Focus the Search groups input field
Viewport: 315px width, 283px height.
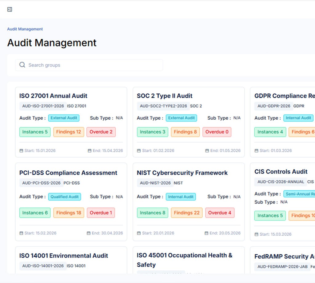[x=89, y=65]
